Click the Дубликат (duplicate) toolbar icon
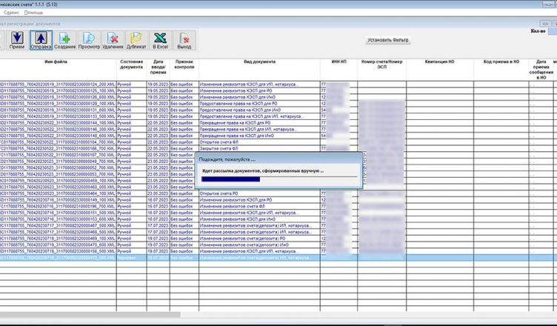Image resolution: width=557 pixels, height=326 pixels. [x=136, y=40]
